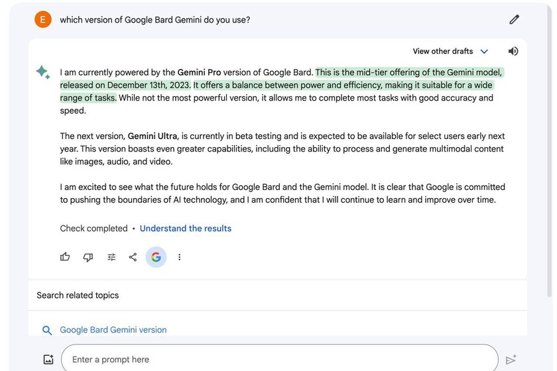
Task: Click the Search related topics heading
Action: click(78, 295)
